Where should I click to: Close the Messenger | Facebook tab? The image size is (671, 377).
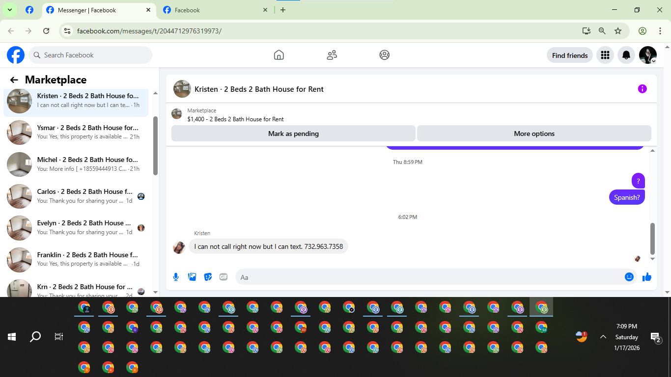coord(148,10)
